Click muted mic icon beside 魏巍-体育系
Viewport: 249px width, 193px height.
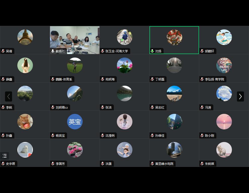coord(53,79)
